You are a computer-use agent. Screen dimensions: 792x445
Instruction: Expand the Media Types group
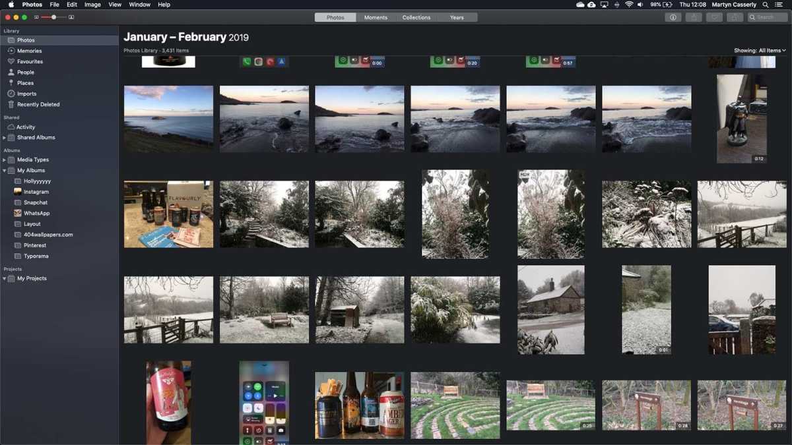click(x=4, y=160)
